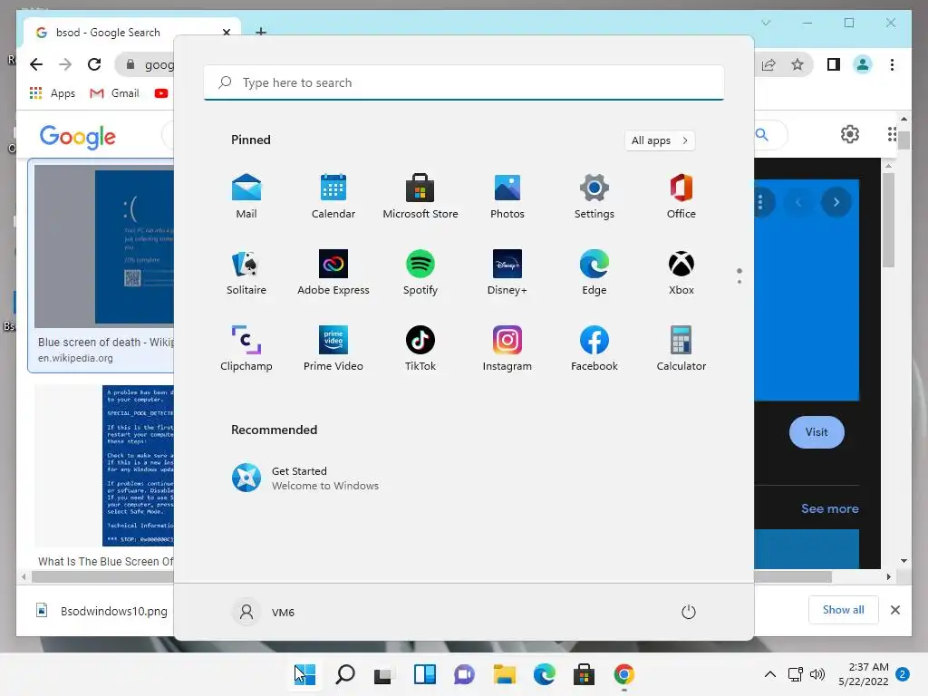The image size is (928, 696).
Task: Click the Windows Start button on taskbar
Action: point(304,674)
